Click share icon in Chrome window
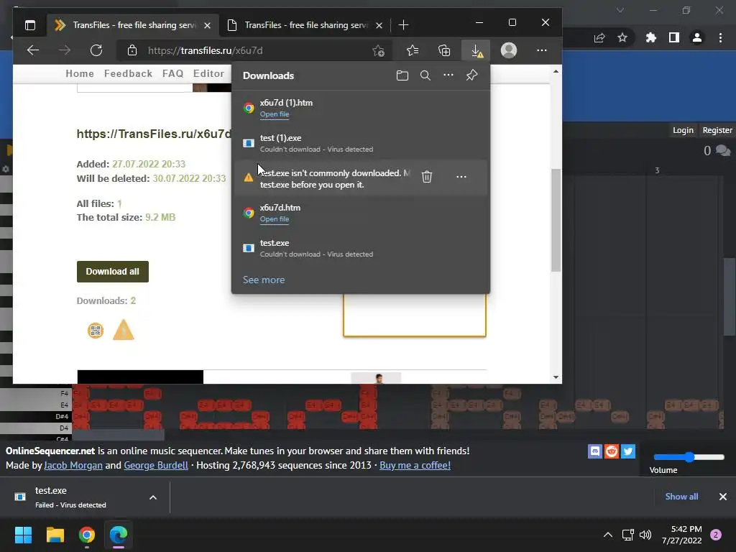 [599, 38]
